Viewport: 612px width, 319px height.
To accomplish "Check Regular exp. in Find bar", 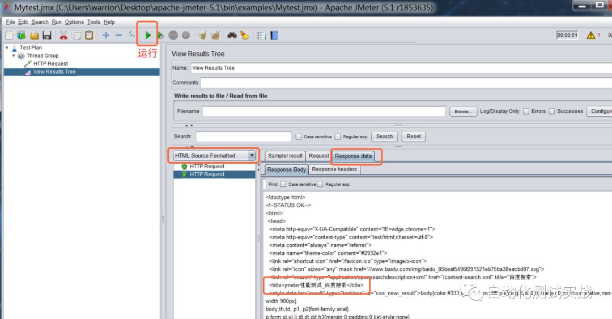I will [x=320, y=184].
